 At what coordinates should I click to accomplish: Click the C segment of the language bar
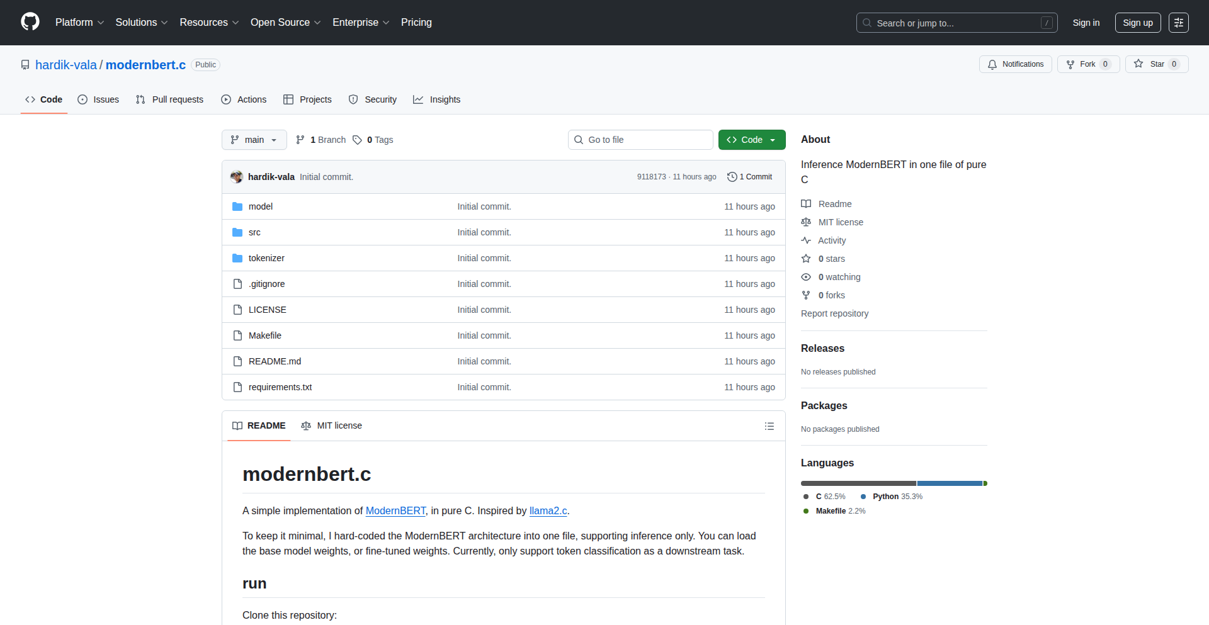pyautogui.click(x=858, y=483)
